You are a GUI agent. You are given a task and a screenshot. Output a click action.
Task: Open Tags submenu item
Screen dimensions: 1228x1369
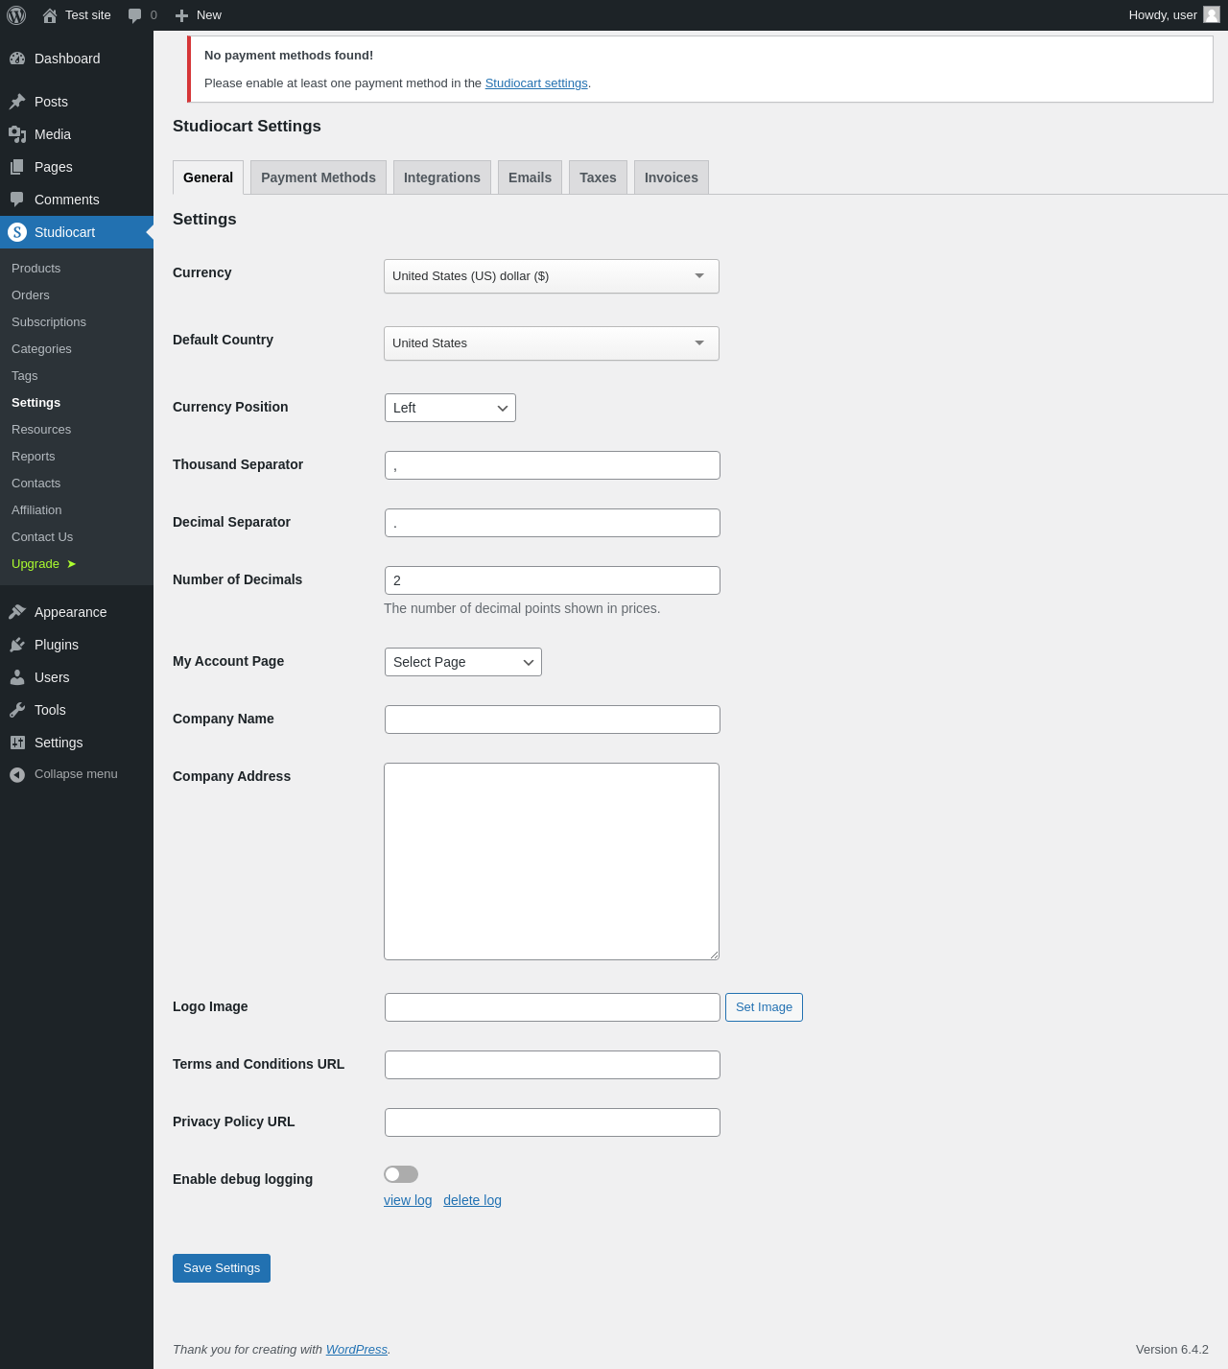pos(77,376)
